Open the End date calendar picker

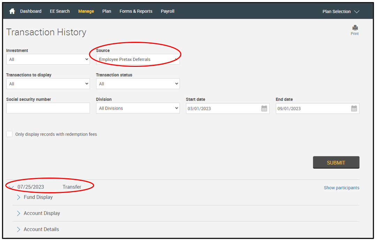point(354,109)
